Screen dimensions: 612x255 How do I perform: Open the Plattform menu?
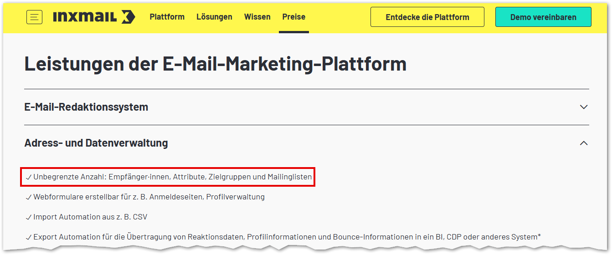point(167,17)
